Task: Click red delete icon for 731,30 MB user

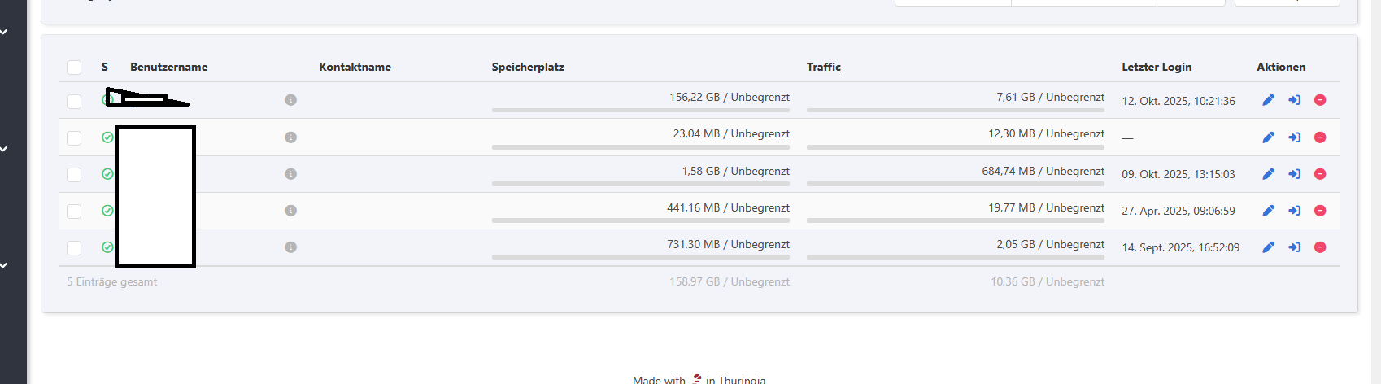Action: point(1320,247)
